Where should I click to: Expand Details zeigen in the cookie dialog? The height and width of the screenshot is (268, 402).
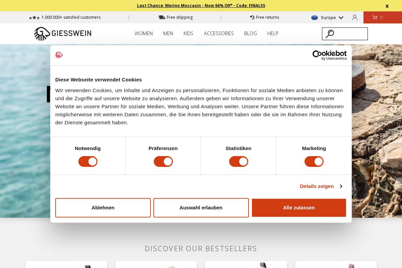(x=321, y=186)
